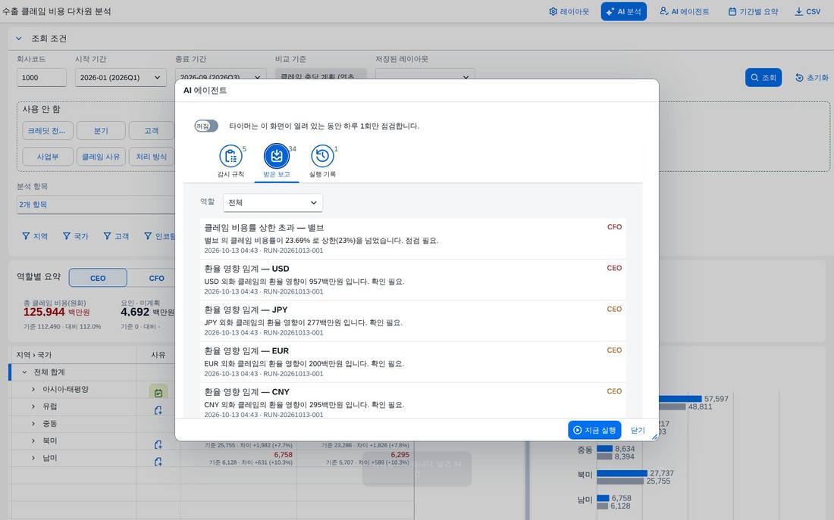Click the AI 분석 button
This screenshot has width=834, height=520.
click(623, 11)
